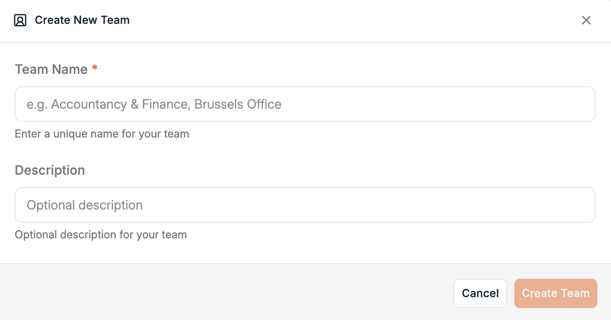Place cursor in the description box
The height and width of the screenshot is (320, 611).
(305, 205)
